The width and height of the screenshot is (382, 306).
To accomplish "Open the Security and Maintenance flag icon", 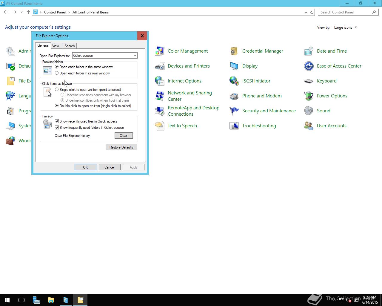I will (x=234, y=111).
